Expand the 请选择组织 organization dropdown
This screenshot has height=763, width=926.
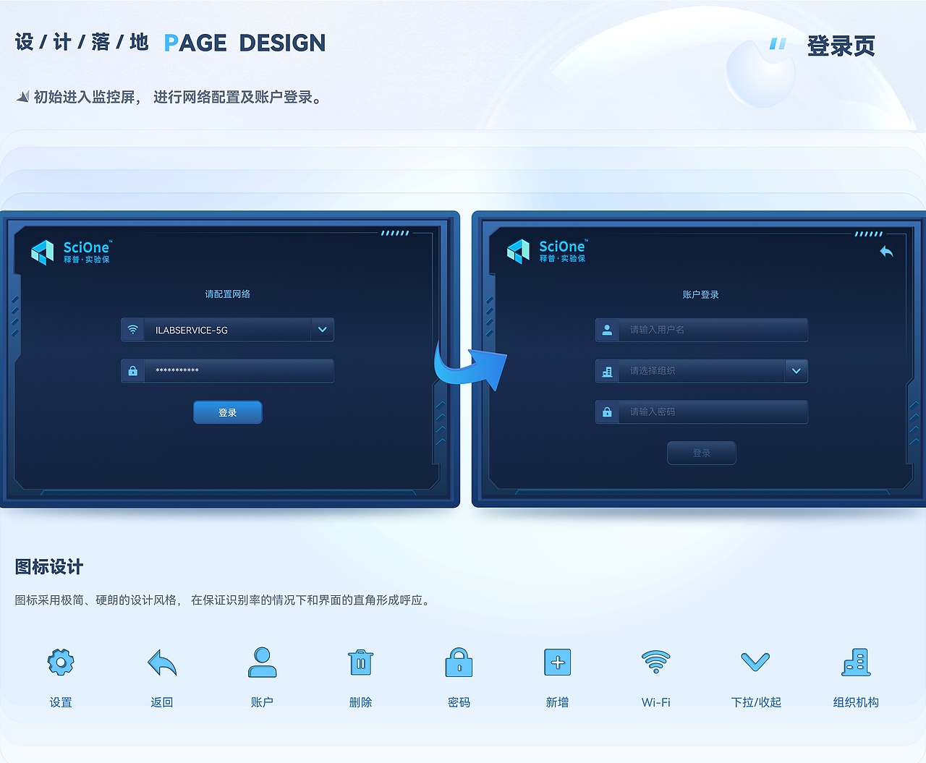point(796,370)
